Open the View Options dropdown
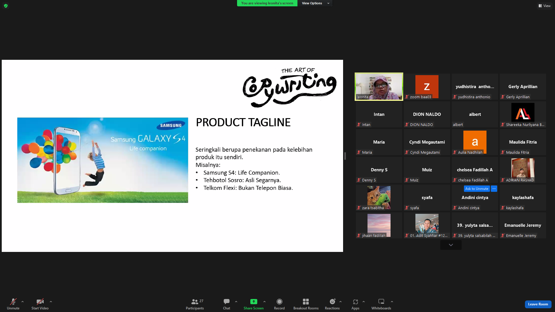This screenshot has width=555, height=312. [315, 3]
